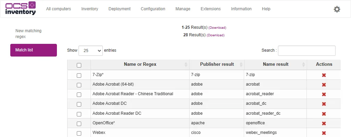Open the Manage menu
Image resolution: width=351 pixels, height=137 pixels.
(183, 9)
